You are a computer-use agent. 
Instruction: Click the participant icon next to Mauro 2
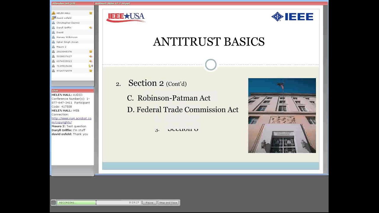coord(53,47)
